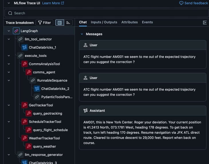This screenshot has width=209, height=164.
Task: Click the llm_response_generator link icon
Action: click(20, 155)
